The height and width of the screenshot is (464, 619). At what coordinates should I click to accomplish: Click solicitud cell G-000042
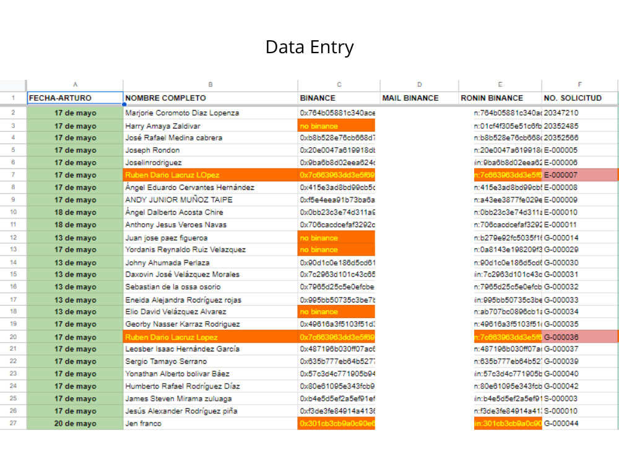click(579, 386)
